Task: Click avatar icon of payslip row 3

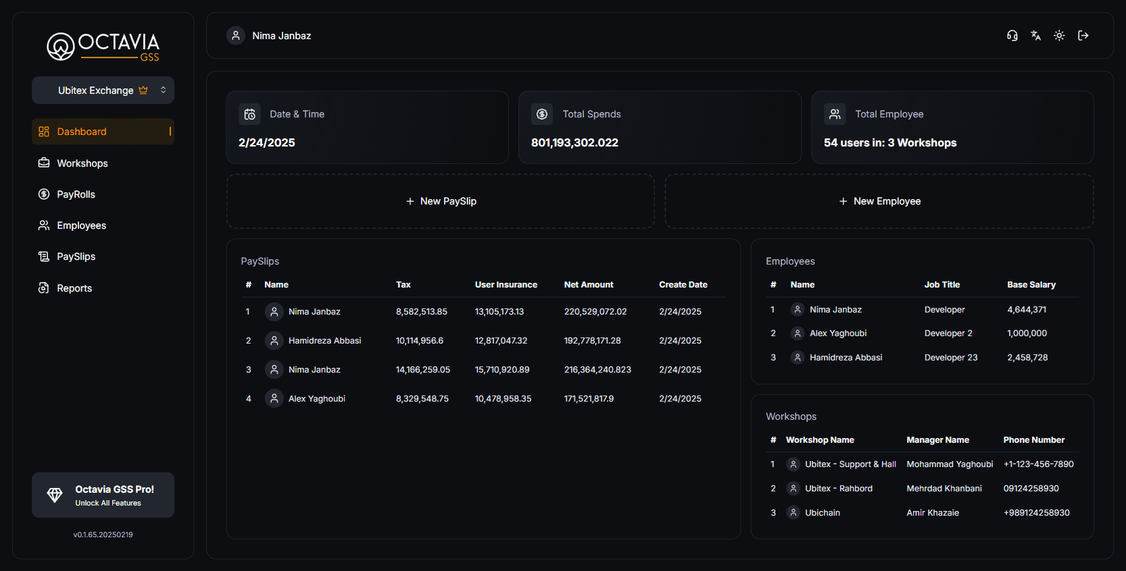Action: [274, 370]
